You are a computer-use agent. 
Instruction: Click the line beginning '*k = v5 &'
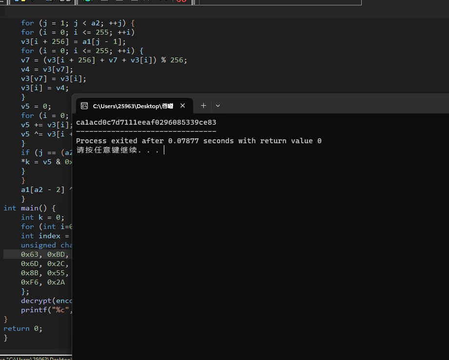[46, 162]
